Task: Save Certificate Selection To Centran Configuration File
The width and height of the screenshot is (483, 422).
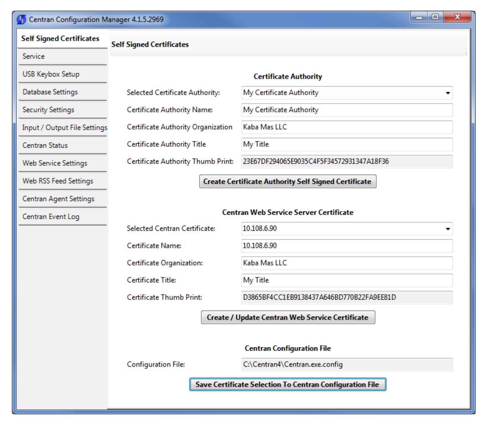Action: pos(288,385)
